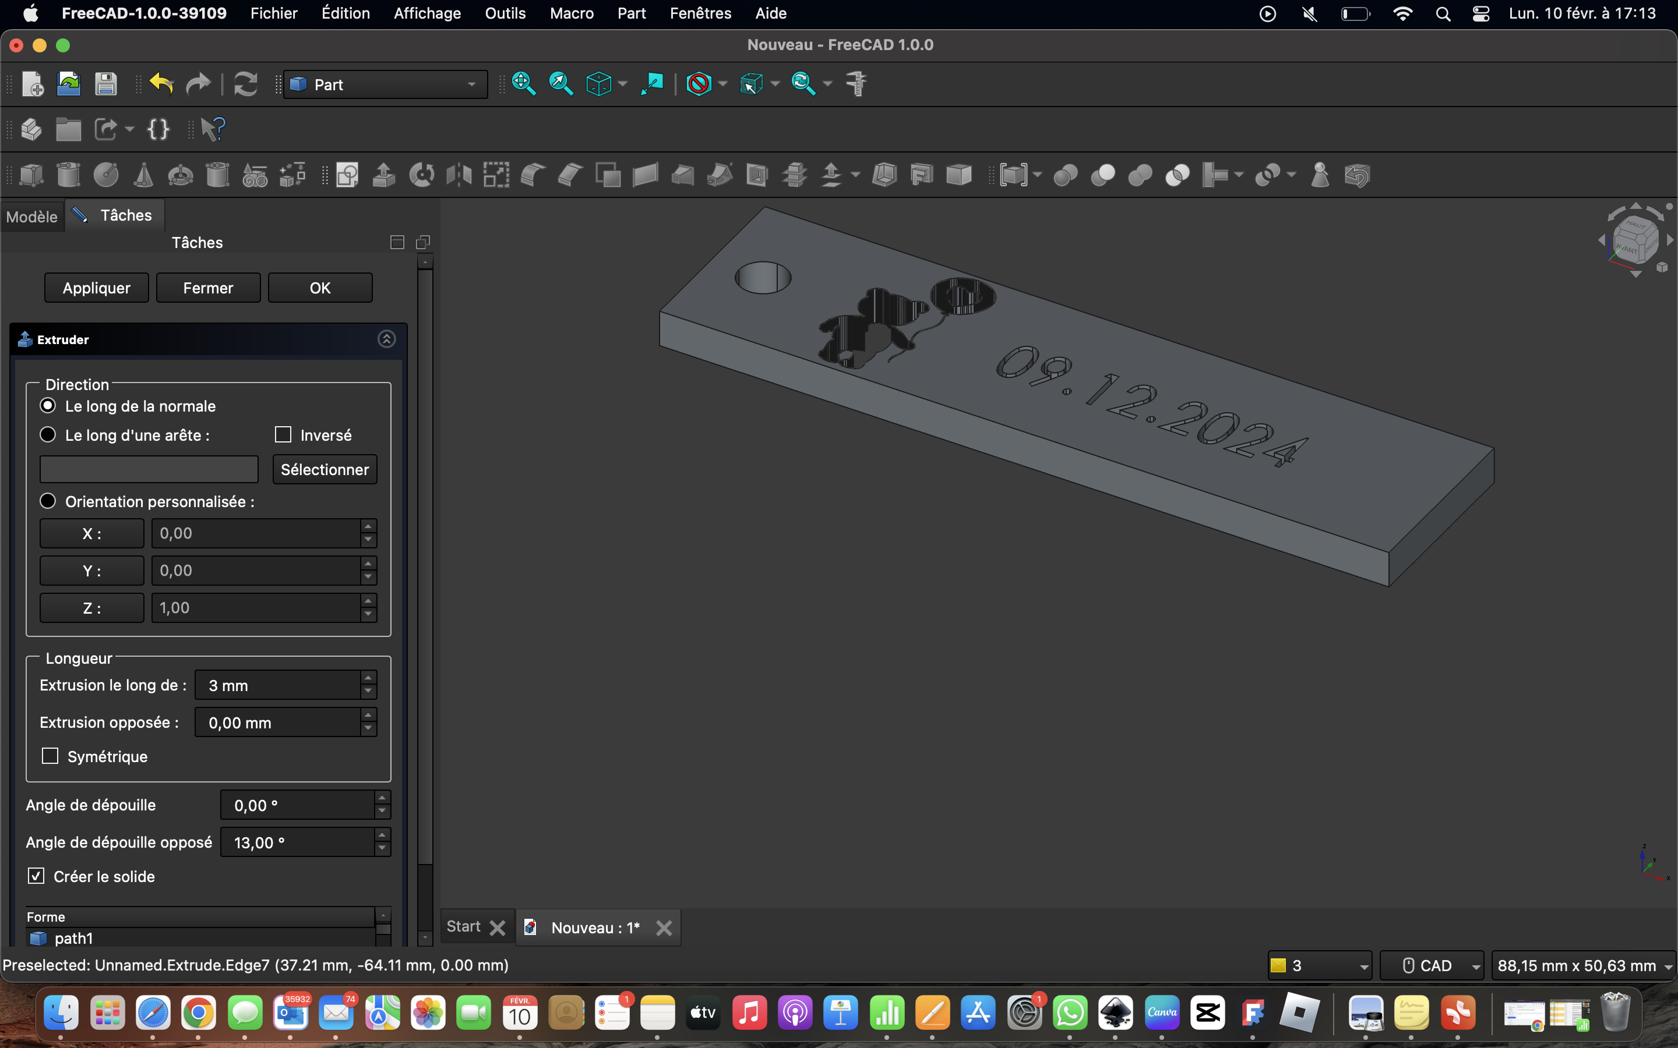The height and width of the screenshot is (1048, 1678).
Task: Click the Refresh recompute icon
Action: click(x=245, y=84)
